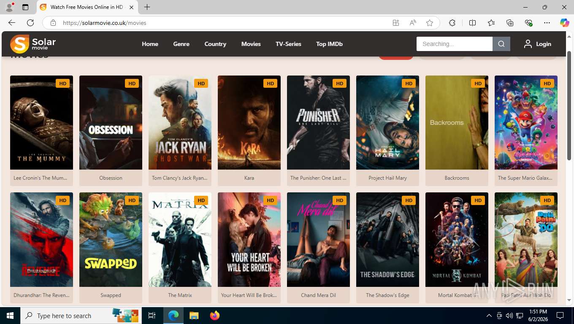Refresh the page
The height and width of the screenshot is (324, 574).
[x=30, y=23]
